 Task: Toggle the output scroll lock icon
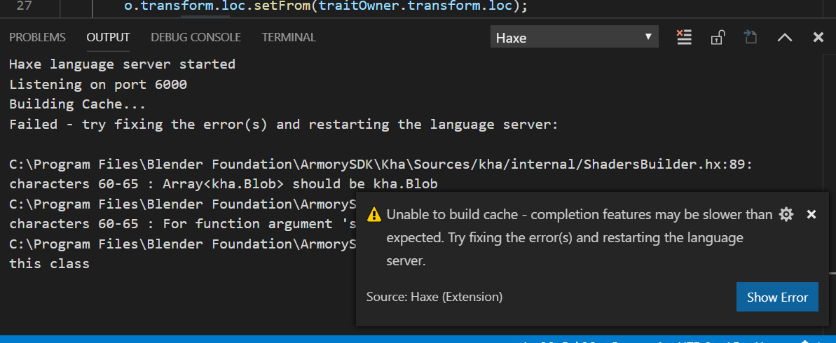pos(717,37)
